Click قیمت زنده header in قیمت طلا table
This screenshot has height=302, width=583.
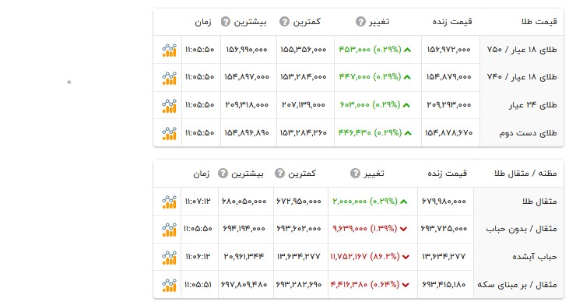tap(452, 22)
